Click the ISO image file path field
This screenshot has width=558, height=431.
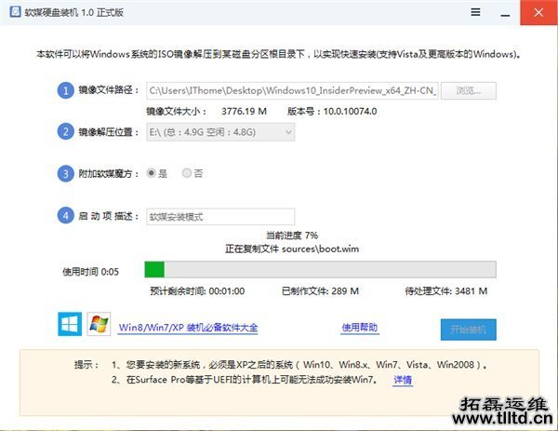coord(291,90)
